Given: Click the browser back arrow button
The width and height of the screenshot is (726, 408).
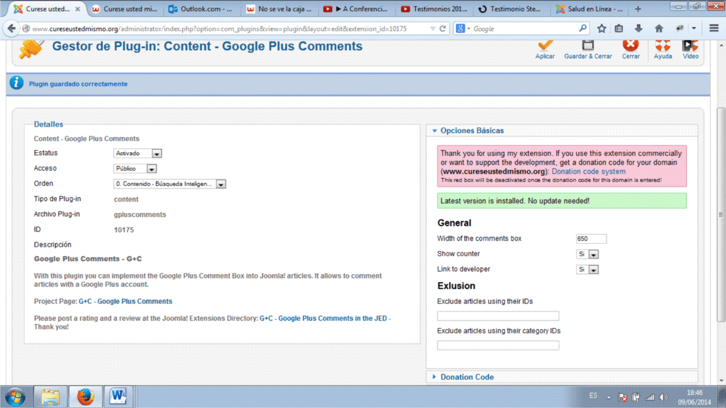Looking at the screenshot, I should (x=12, y=29).
